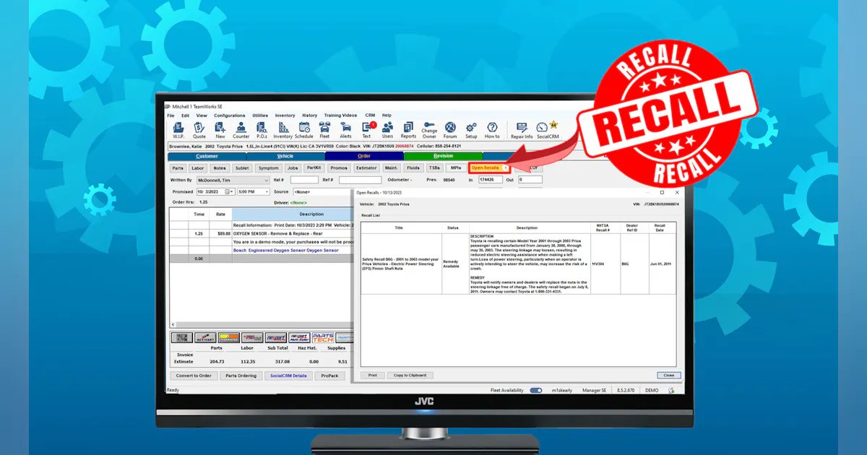Click the Hat # input field
The width and height of the screenshot is (867, 455).
(304, 180)
